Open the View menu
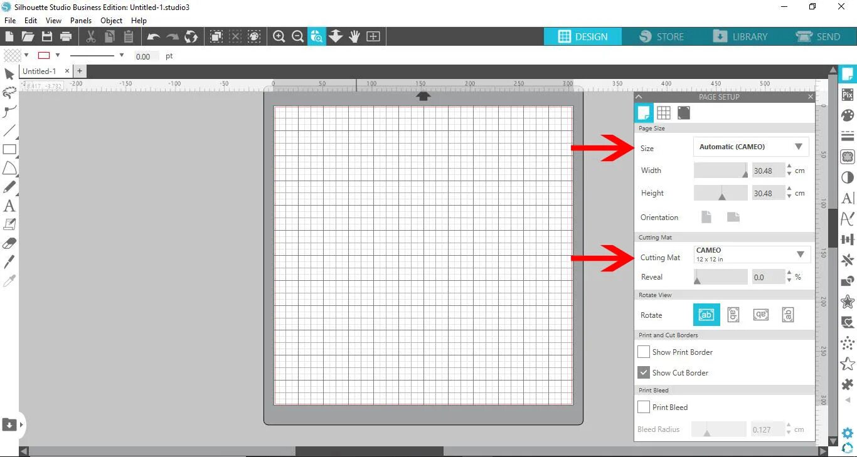The width and height of the screenshot is (857, 457). [x=53, y=21]
